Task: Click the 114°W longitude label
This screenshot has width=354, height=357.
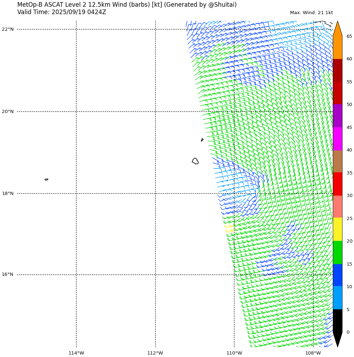Action: point(76,353)
